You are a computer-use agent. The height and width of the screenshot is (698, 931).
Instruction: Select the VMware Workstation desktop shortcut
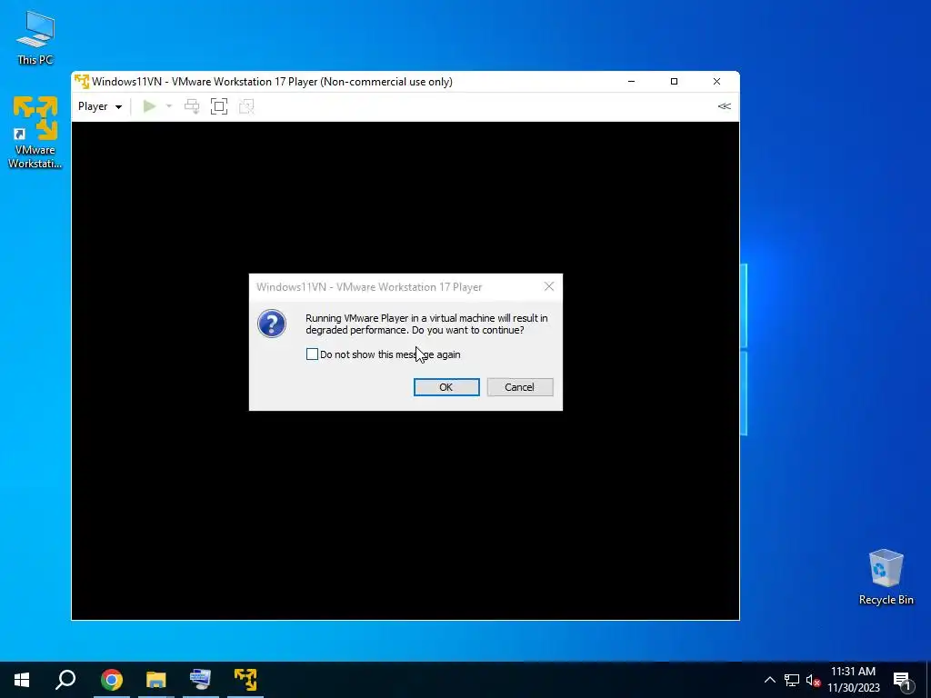click(35, 133)
